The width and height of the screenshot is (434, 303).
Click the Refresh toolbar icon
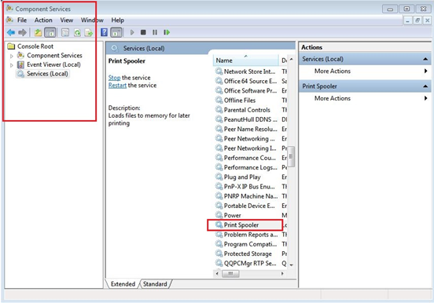point(77,33)
